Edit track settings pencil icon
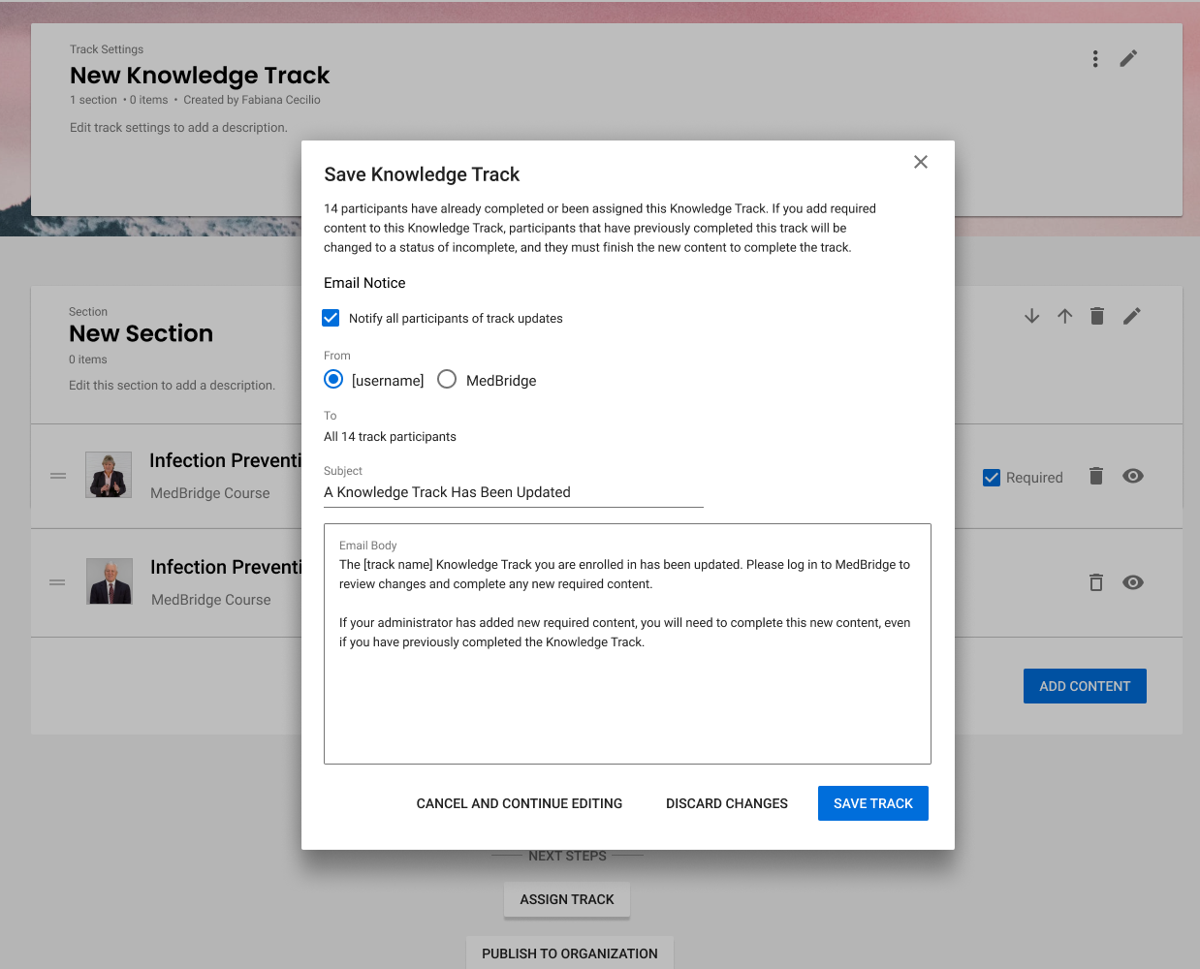This screenshot has height=969, width=1200. pos(1128,59)
